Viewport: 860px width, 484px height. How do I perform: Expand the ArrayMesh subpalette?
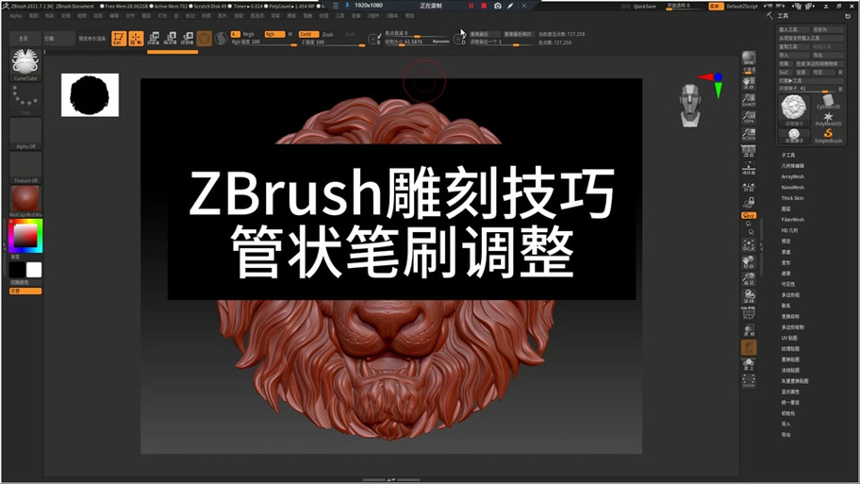pyautogui.click(x=792, y=176)
